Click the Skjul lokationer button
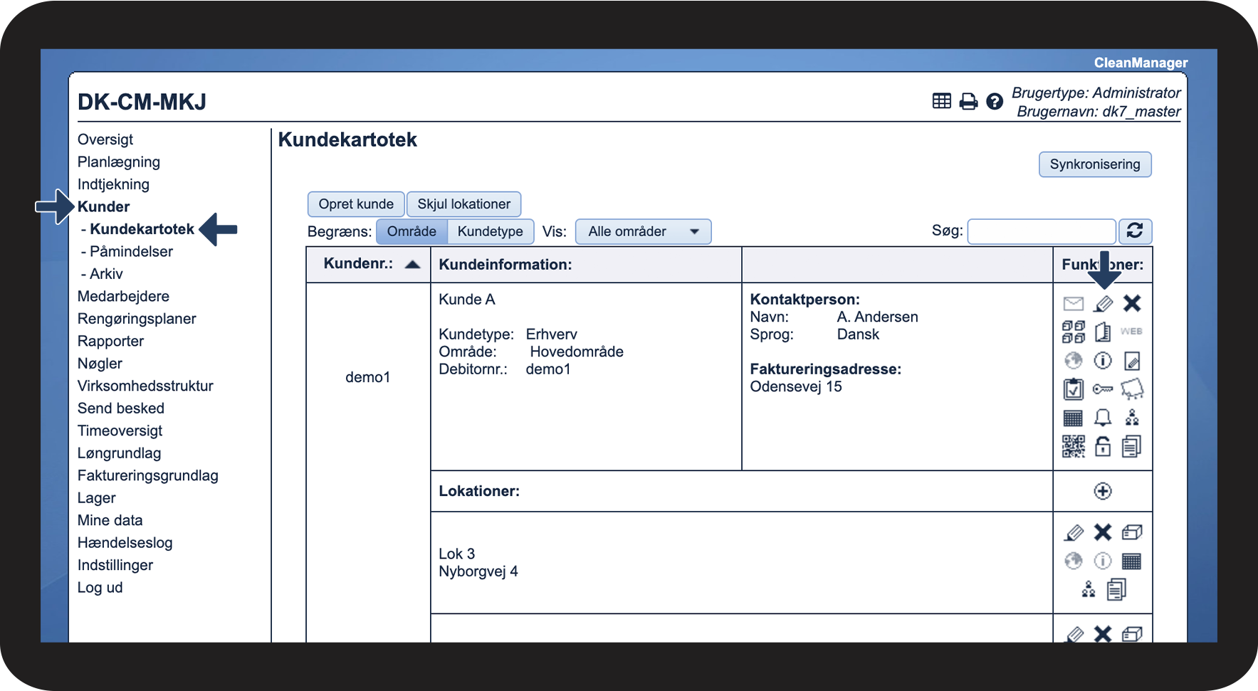 [x=464, y=204]
